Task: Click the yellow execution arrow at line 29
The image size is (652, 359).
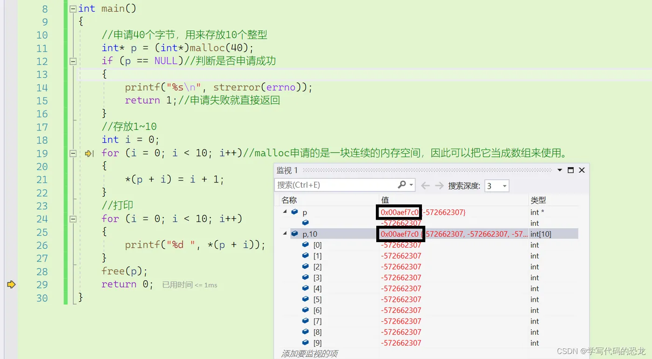Action: [x=11, y=284]
